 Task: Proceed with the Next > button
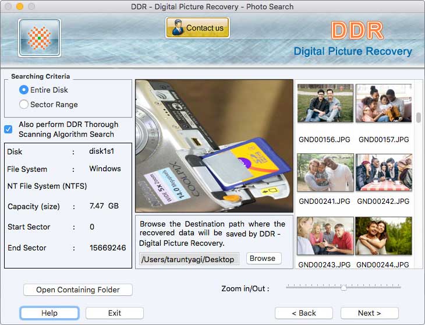click(x=370, y=313)
